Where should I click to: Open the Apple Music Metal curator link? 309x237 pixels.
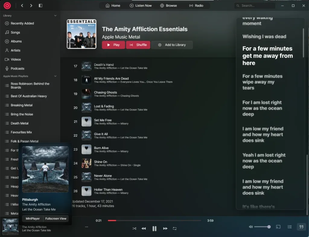(121, 37)
